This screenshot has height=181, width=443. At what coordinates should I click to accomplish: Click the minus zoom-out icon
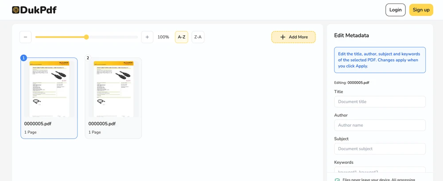tap(25, 37)
